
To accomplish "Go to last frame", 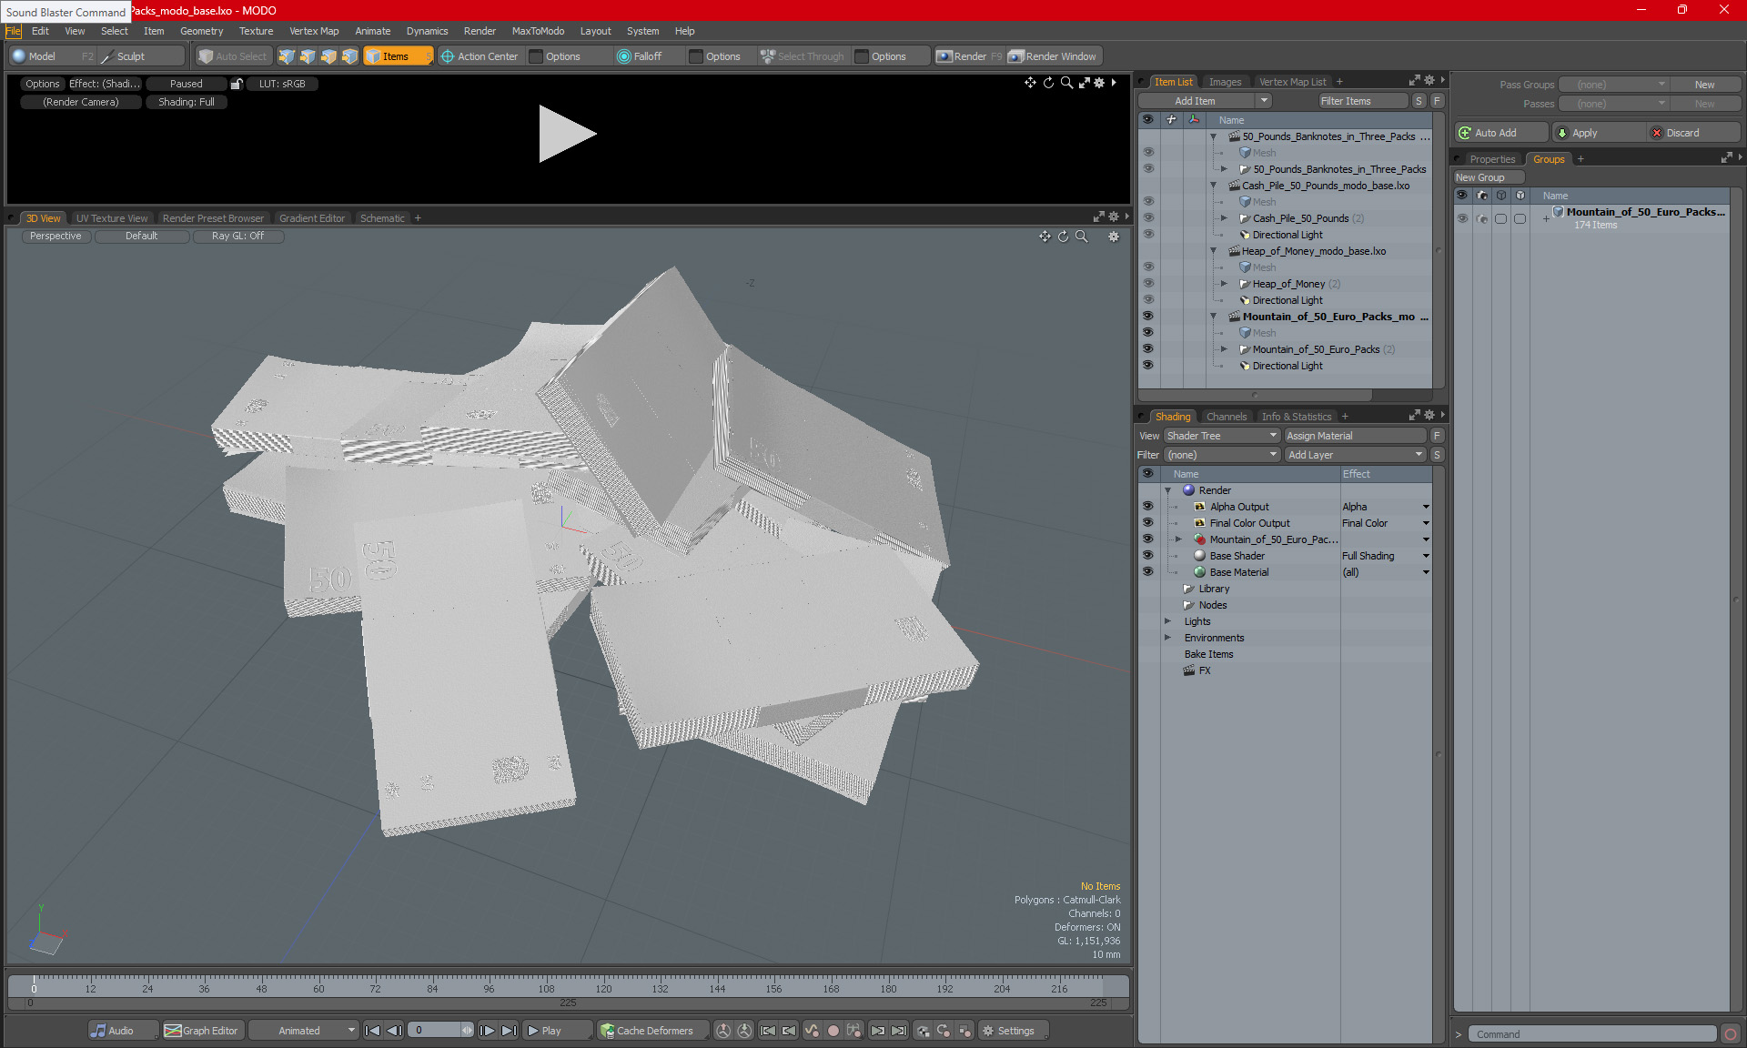I will 509,1031.
